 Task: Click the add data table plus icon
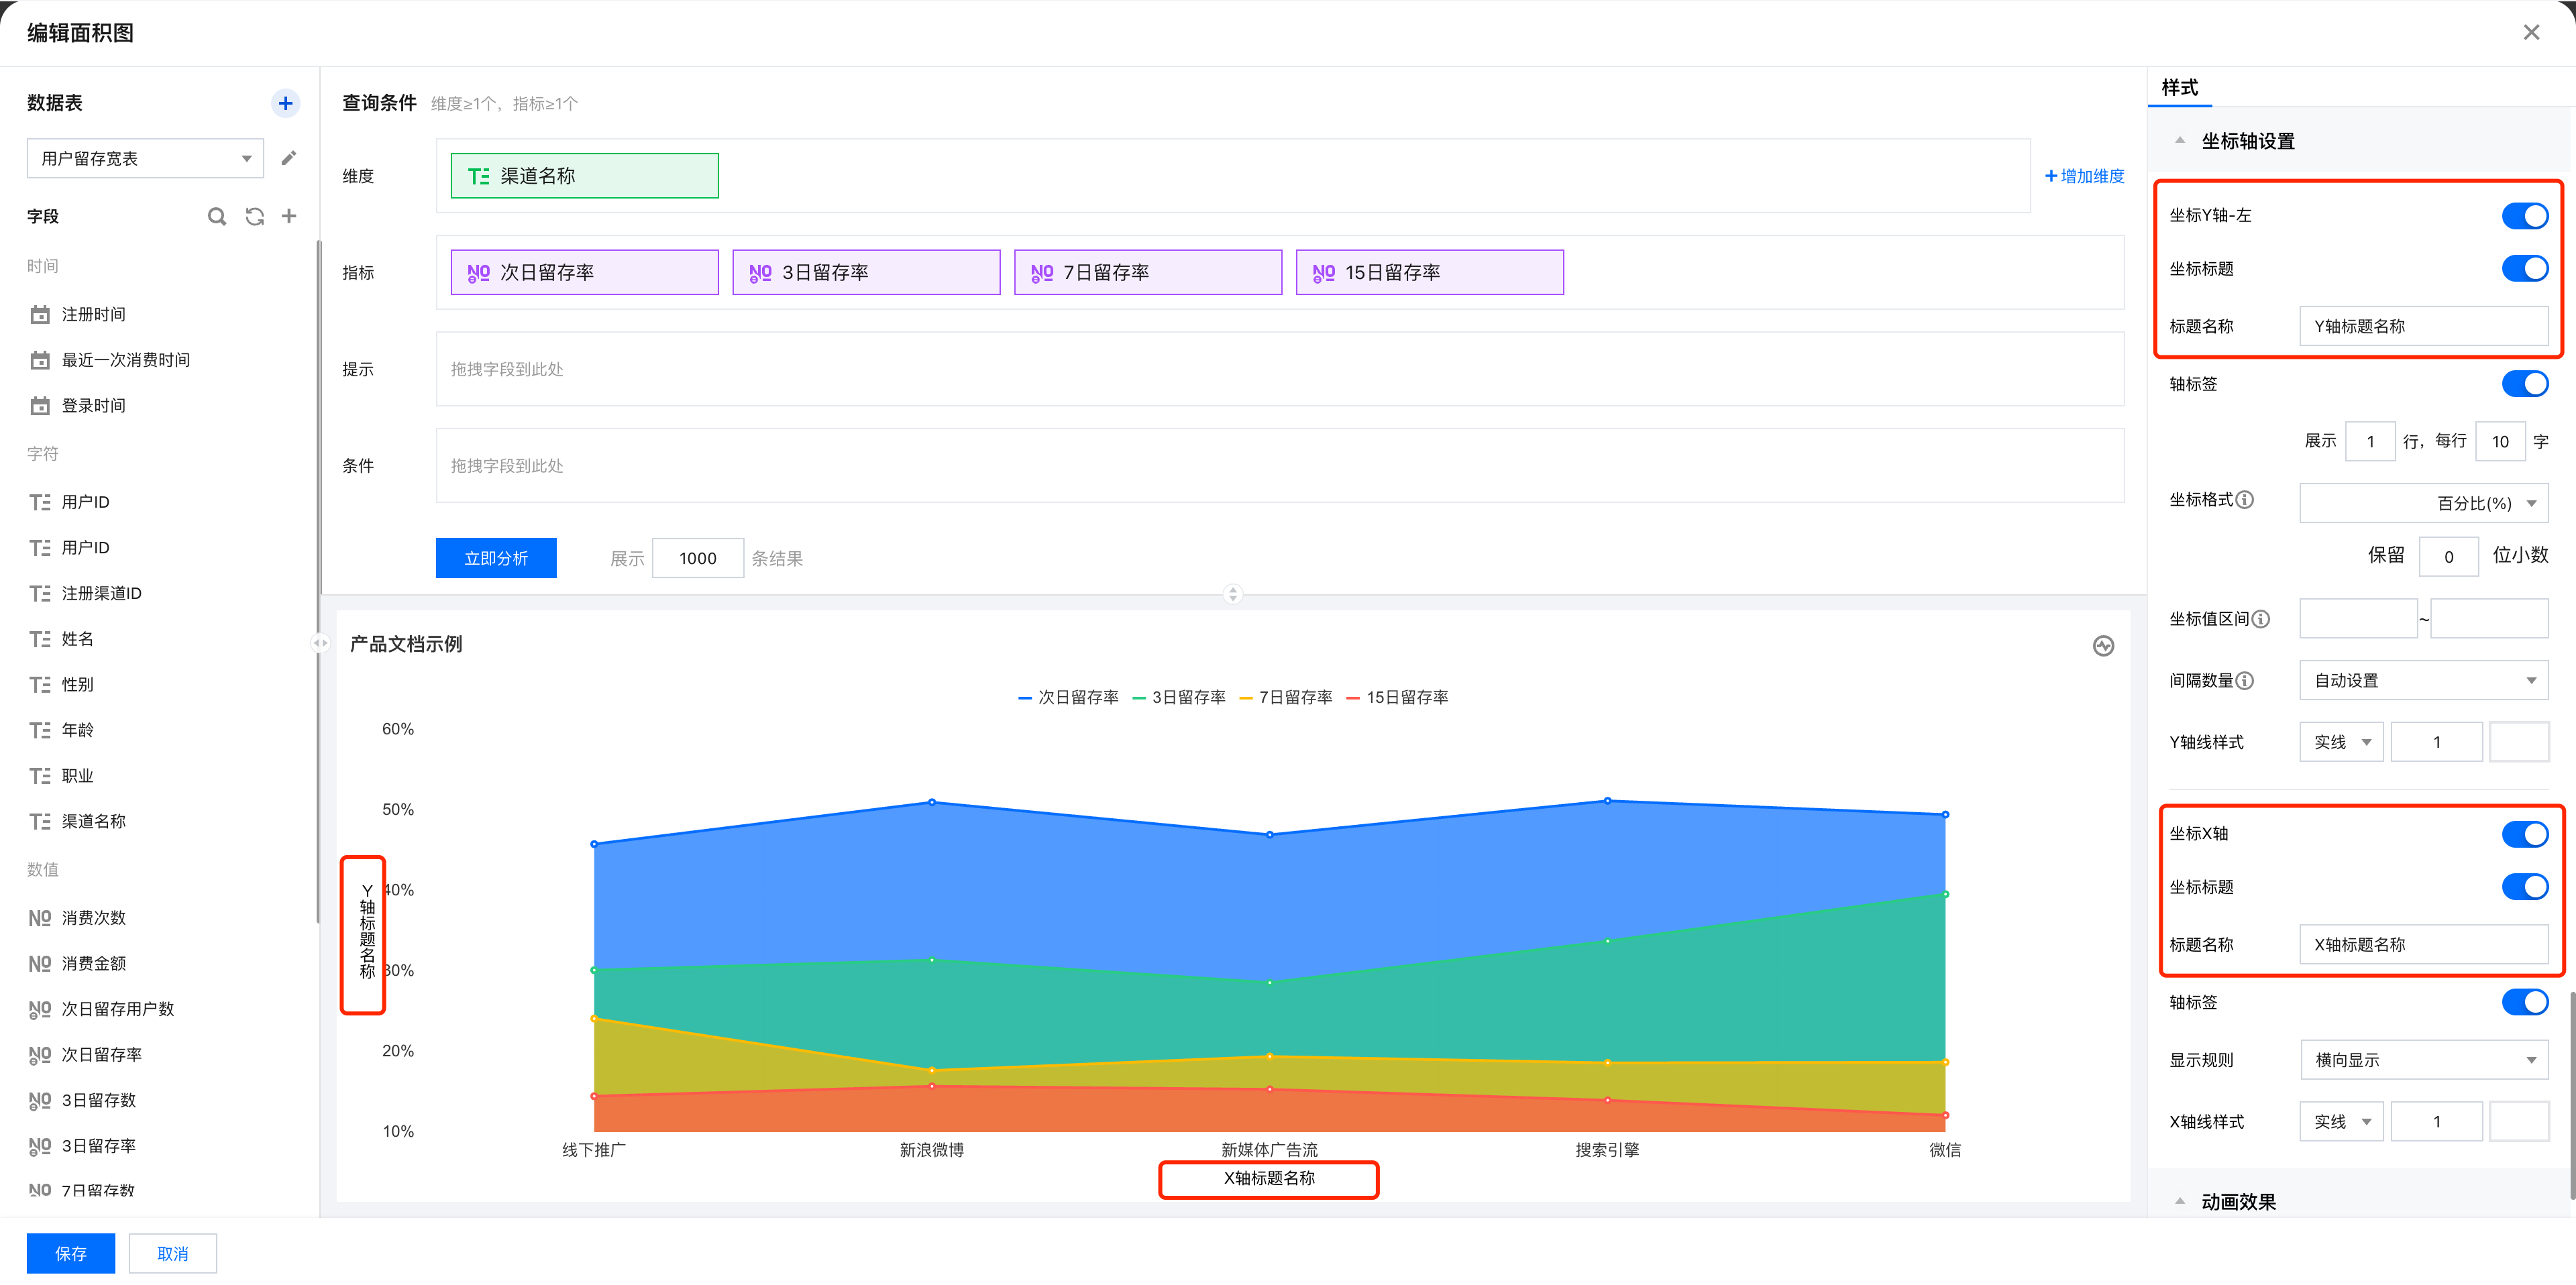point(285,103)
